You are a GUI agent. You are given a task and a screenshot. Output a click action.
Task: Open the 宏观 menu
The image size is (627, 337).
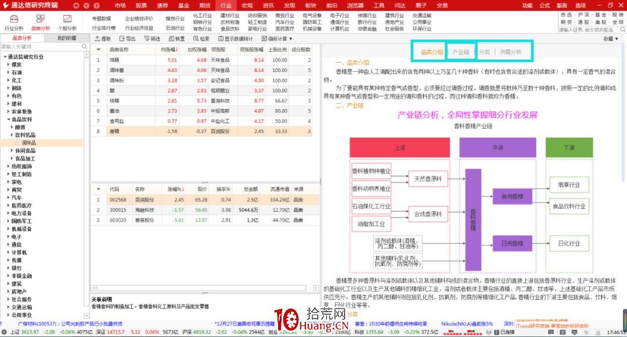point(247,6)
